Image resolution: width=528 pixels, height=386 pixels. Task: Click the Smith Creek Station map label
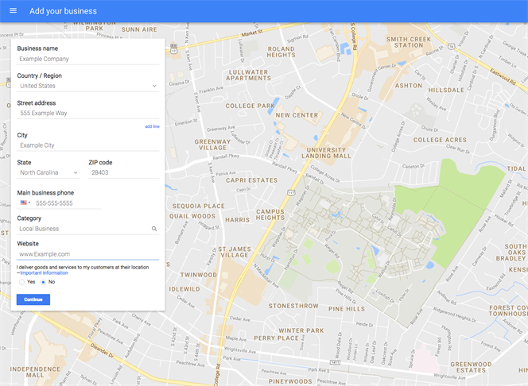(x=409, y=42)
